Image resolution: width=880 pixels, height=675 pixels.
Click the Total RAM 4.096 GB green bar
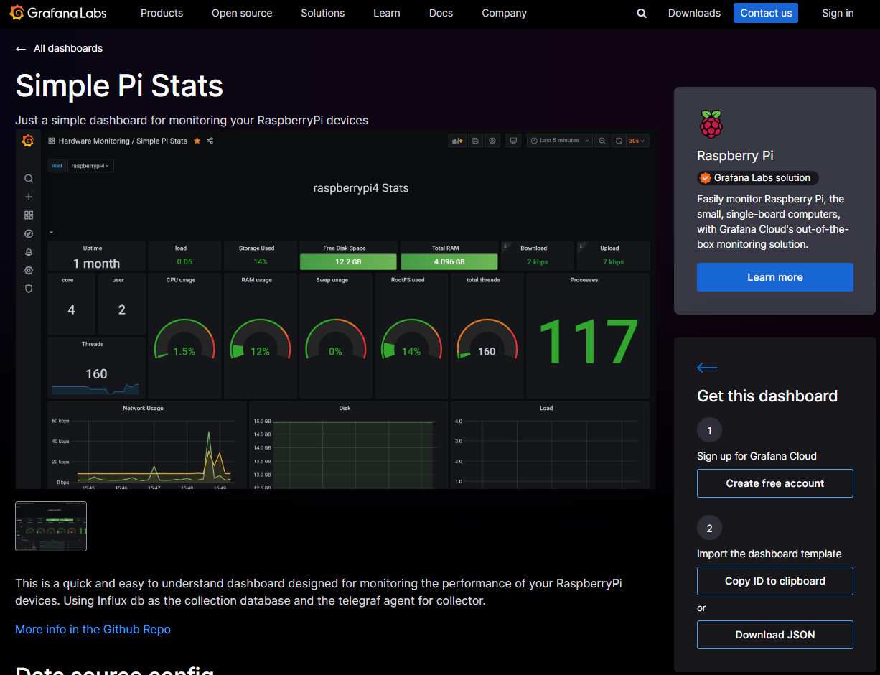point(449,262)
